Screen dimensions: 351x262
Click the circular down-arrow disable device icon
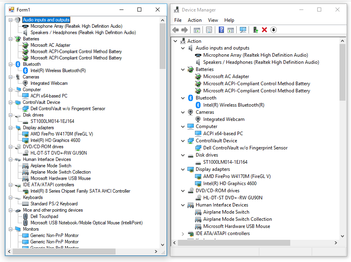(274, 30)
